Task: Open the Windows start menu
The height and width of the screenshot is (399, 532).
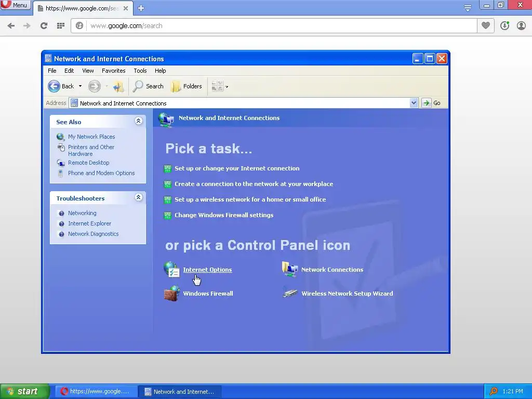Action: pyautogui.click(x=24, y=391)
